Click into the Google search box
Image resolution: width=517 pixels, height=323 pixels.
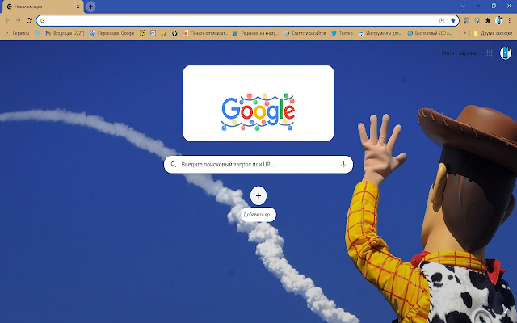tap(258, 164)
